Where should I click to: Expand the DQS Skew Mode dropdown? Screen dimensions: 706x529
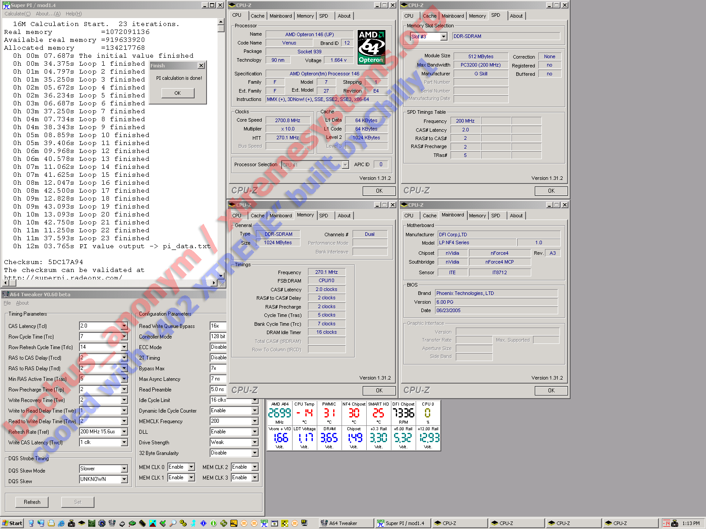pos(124,469)
